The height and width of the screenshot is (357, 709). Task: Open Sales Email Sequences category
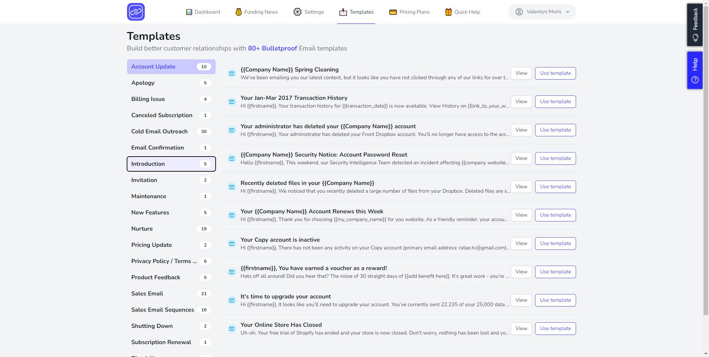pyautogui.click(x=171, y=310)
